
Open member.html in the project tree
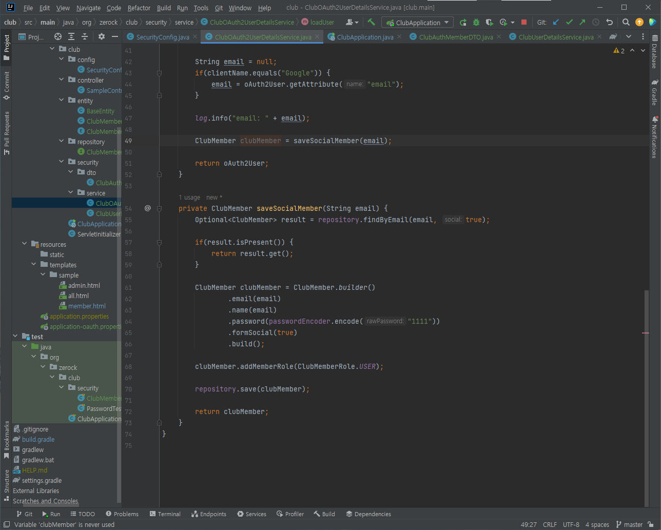click(x=82, y=306)
